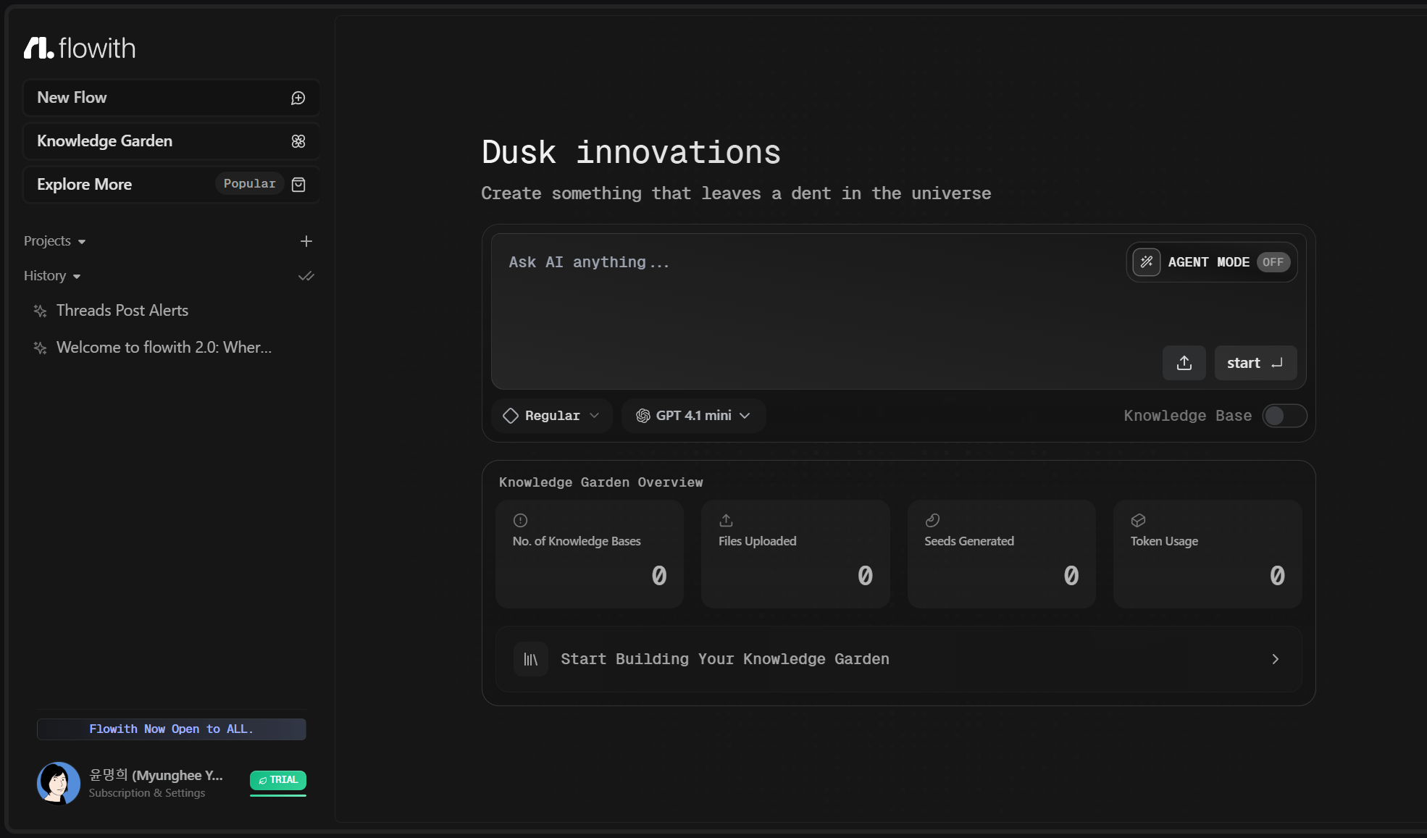The width and height of the screenshot is (1427, 838).
Task: Click sparkle icon beside Welcome to flowith 2.0
Action: point(41,348)
